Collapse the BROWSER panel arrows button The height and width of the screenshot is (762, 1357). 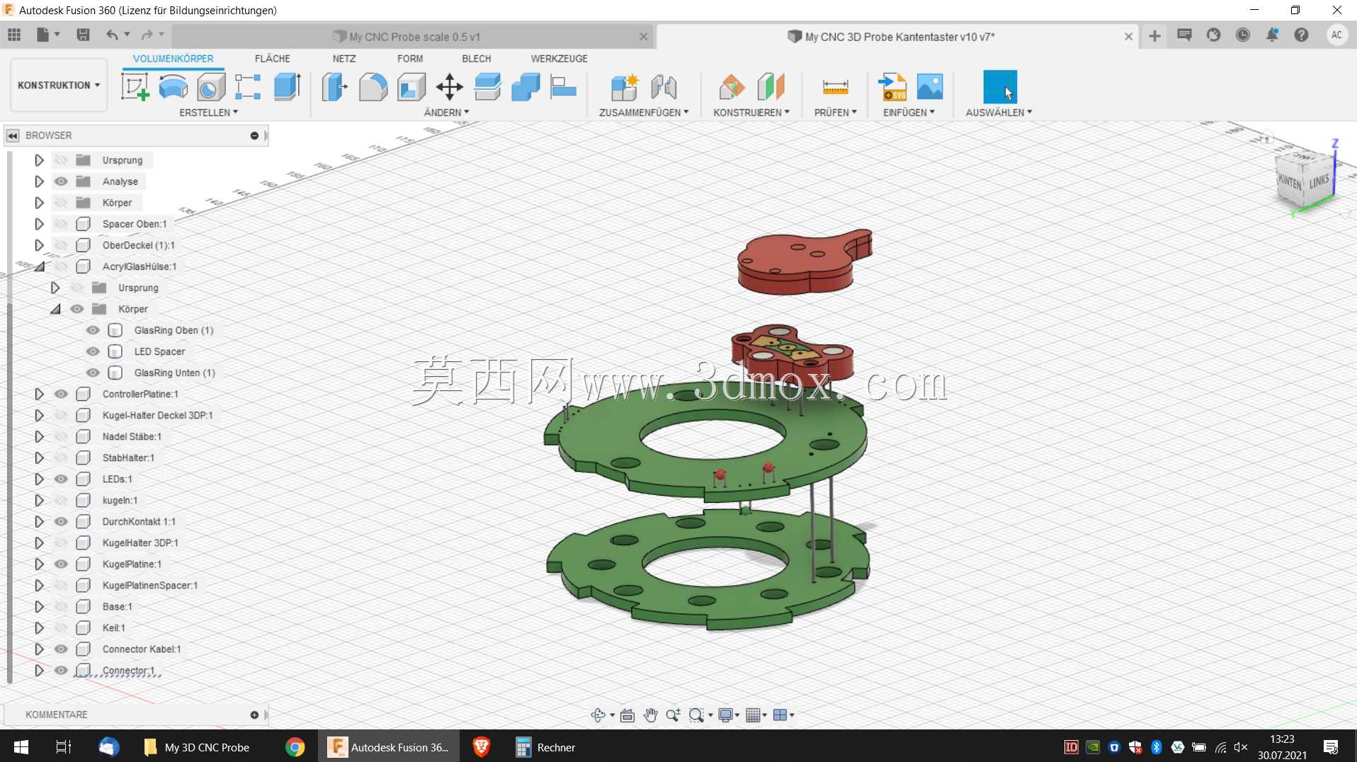pos(13,135)
